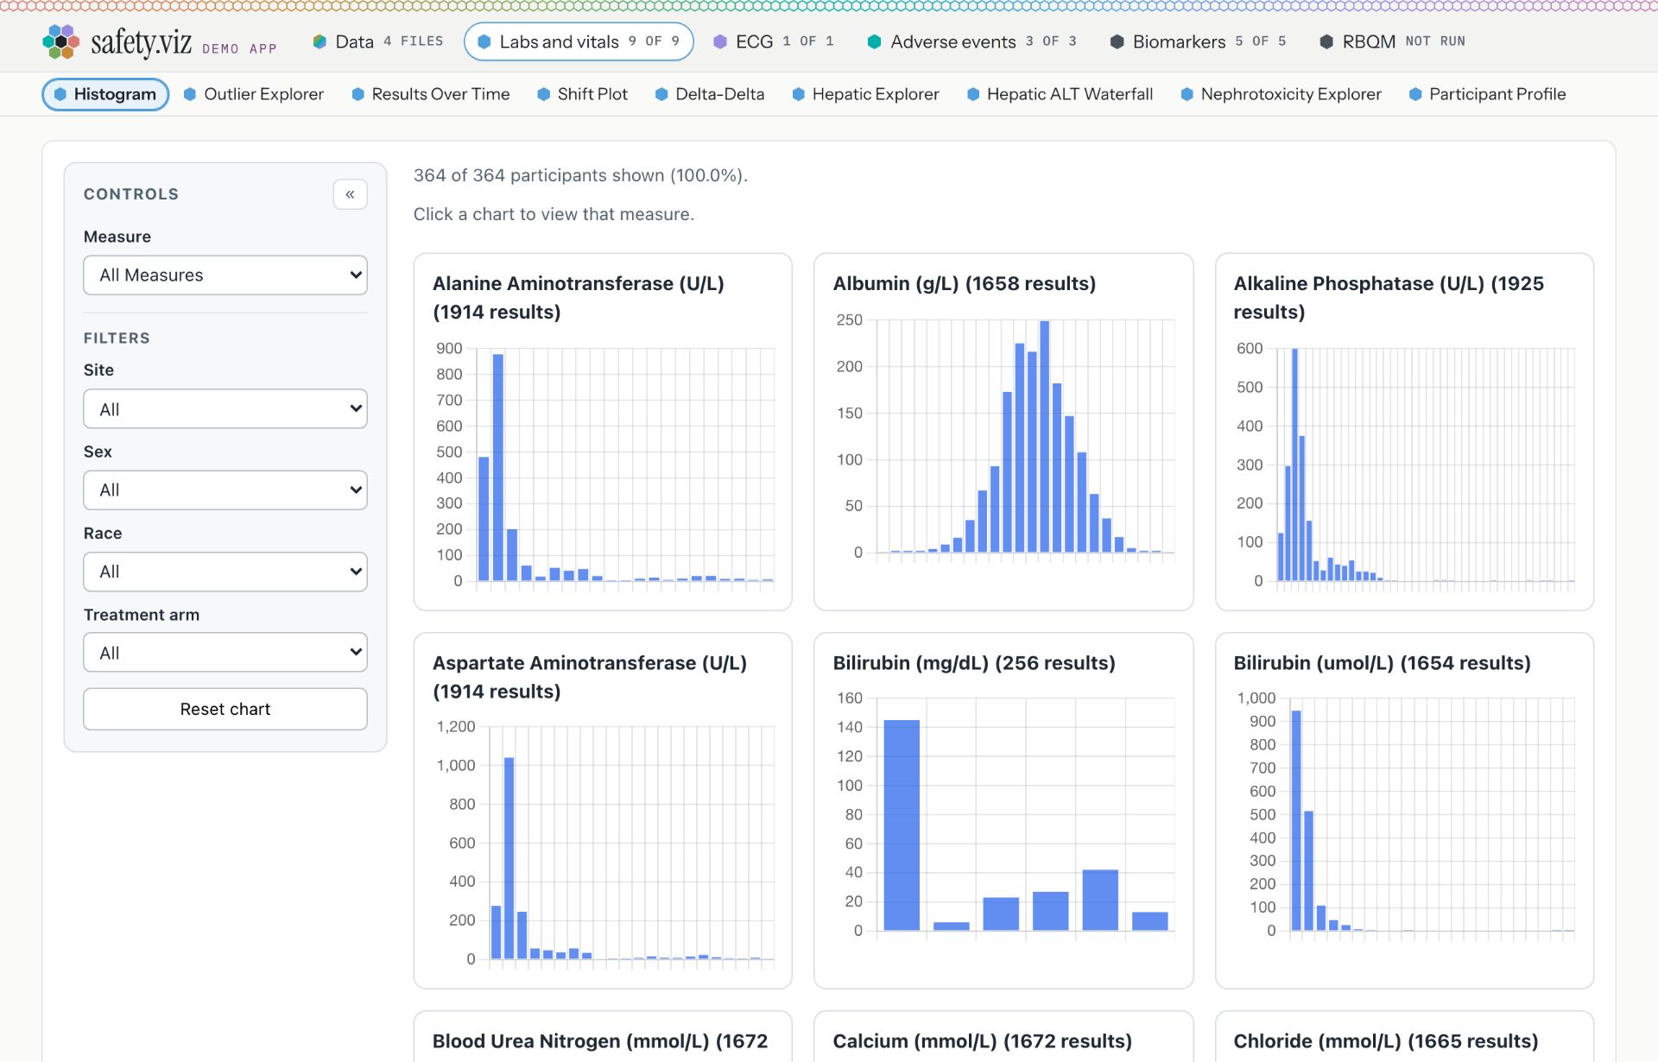Open the Measure dropdown showing All Measures
The image size is (1658, 1062).
pyautogui.click(x=225, y=275)
